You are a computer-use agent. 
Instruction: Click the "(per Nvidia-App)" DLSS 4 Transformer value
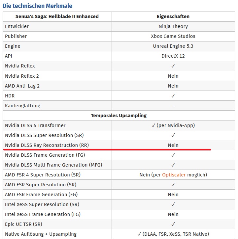tap(175, 125)
